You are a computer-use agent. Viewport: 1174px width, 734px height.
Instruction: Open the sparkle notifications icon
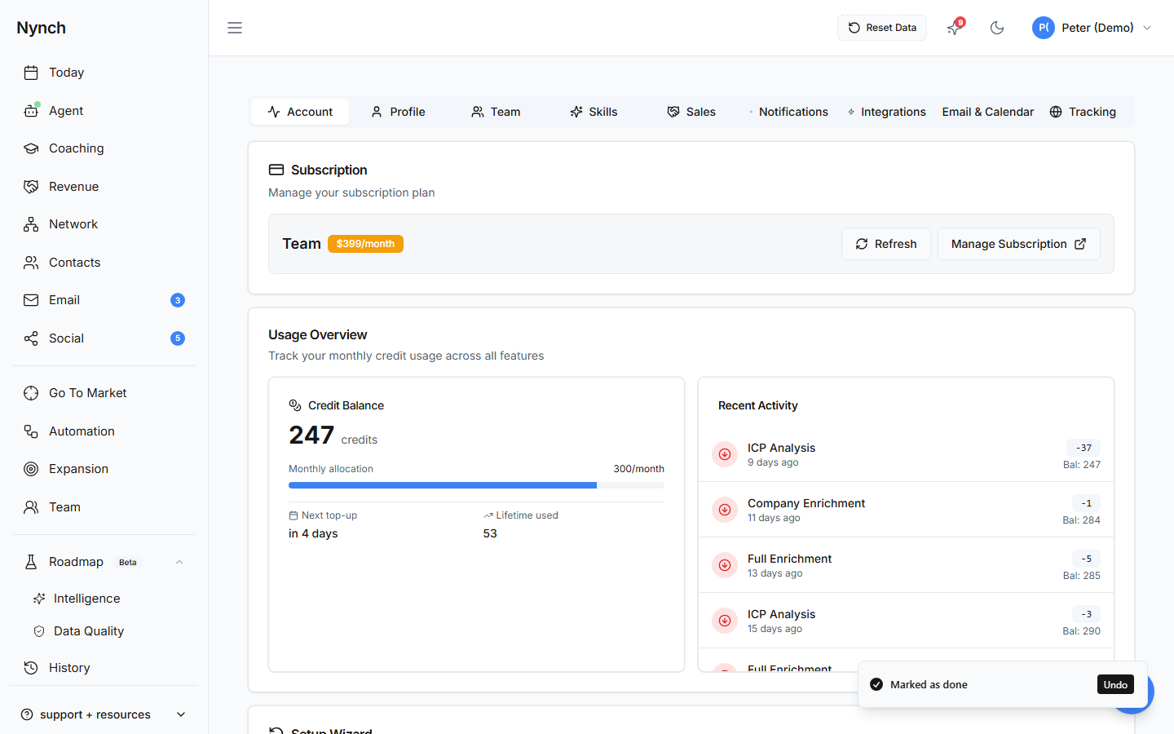954,28
